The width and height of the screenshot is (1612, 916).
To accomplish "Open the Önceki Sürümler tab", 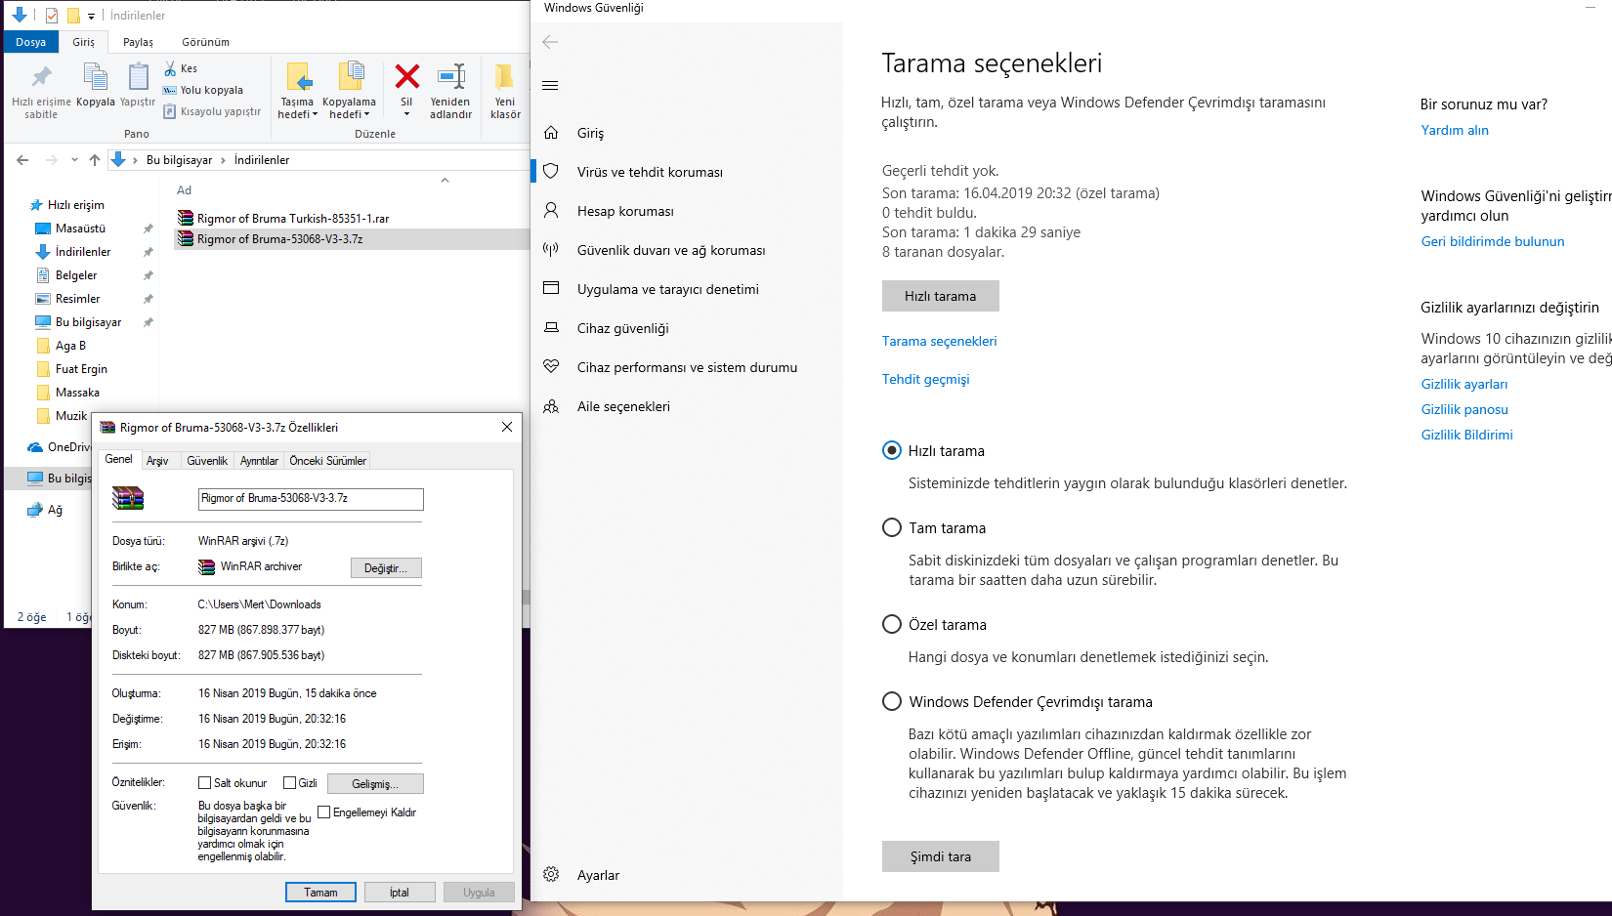I will (327, 461).
